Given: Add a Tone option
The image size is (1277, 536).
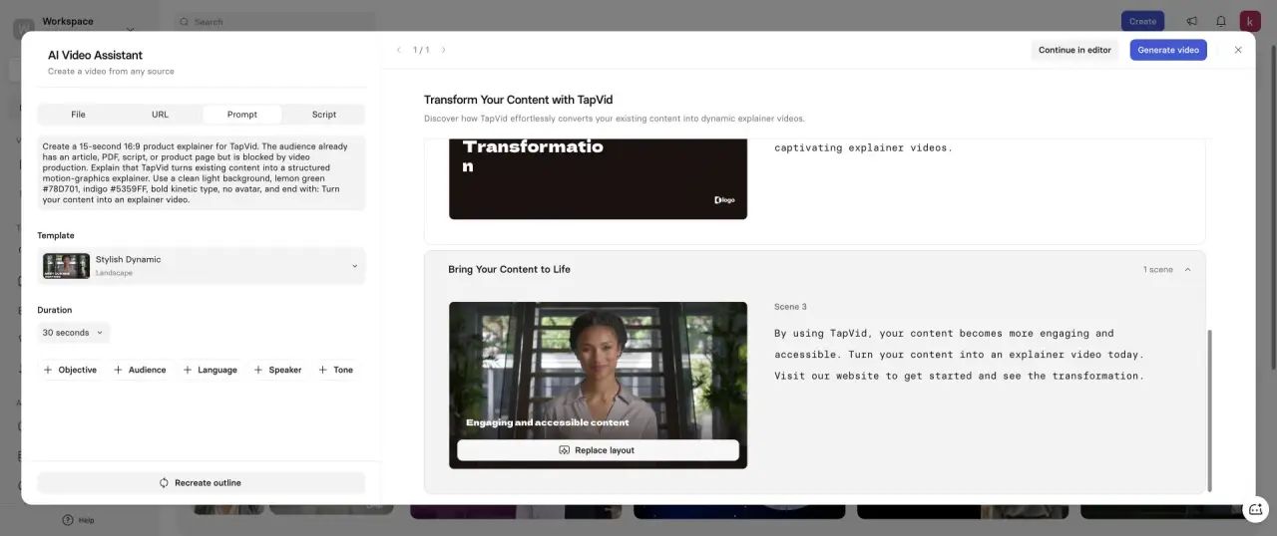Looking at the screenshot, I should [335, 370].
